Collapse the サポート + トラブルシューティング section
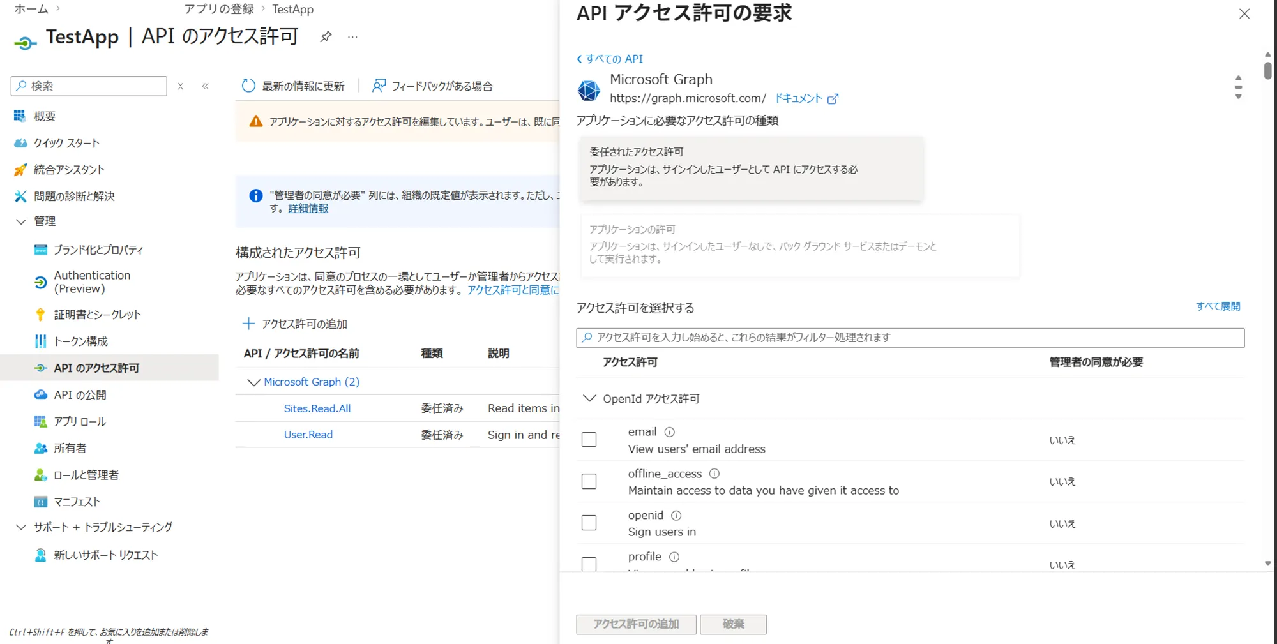Viewport: 1277px width, 644px height. pos(20,527)
